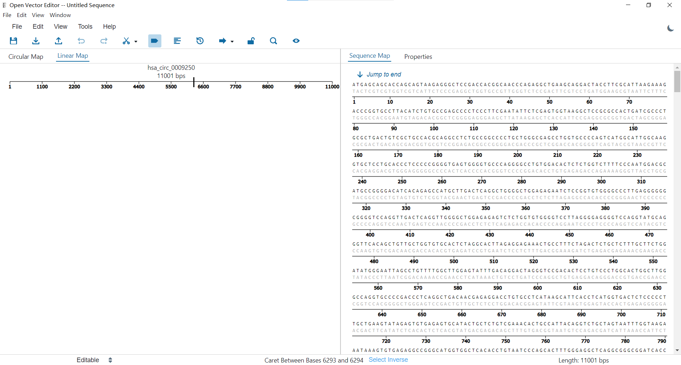Close the Open Vector Editor window

tap(670, 5)
